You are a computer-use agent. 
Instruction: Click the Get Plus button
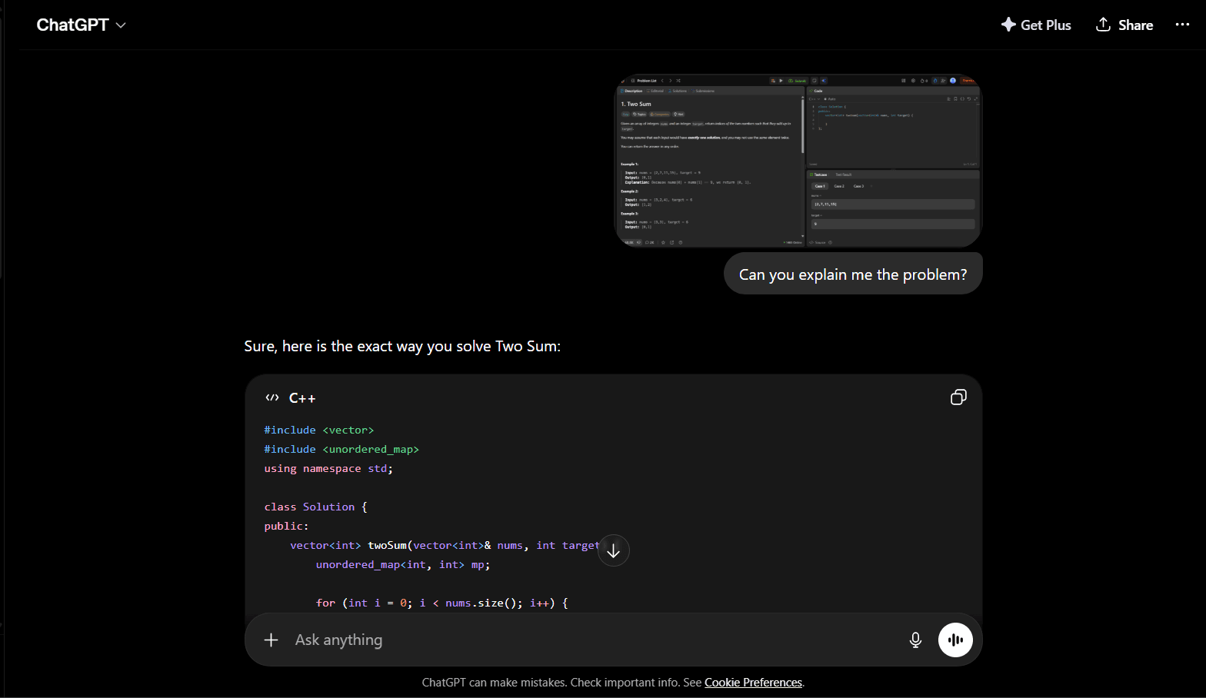click(1036, 25)
